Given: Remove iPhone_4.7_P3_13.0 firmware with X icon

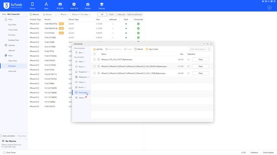Looking at the screenshot, I should pos(188,59).
